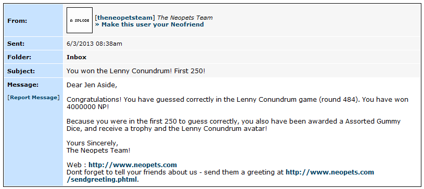This screenshot has width=424, height=189.
Task: Click the Yours Sincerely closing line
Action: coord(93,143)
